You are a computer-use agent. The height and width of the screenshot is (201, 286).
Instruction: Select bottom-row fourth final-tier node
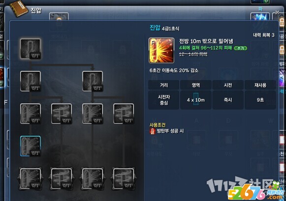tap(124, 178)
